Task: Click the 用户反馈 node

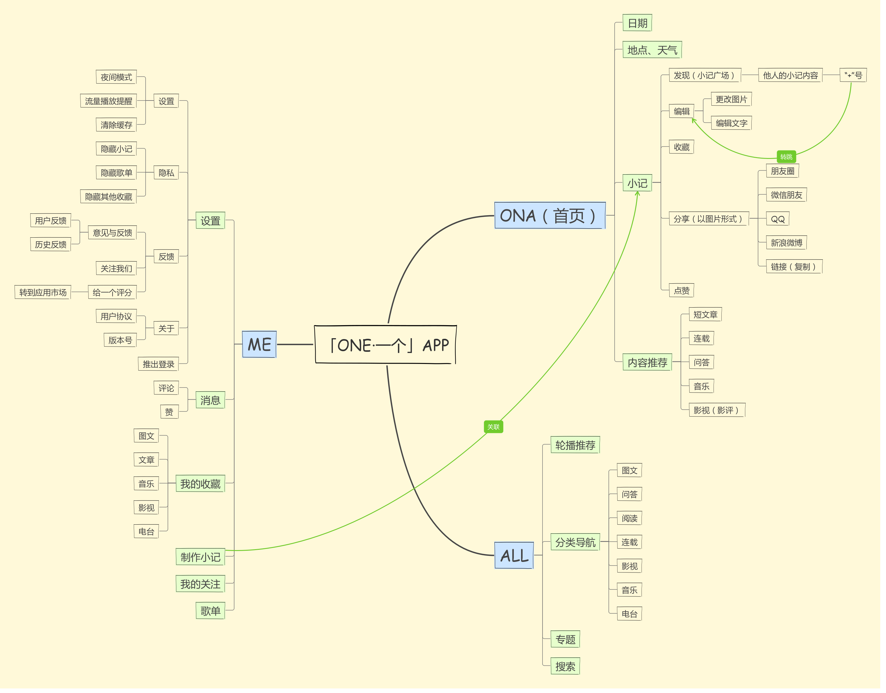Action: coord(51,222)
